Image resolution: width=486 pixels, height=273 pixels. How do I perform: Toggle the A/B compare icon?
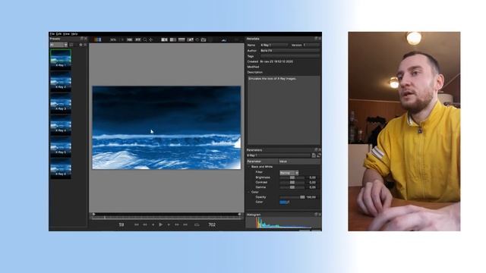pyautogui.click(x=191, y=39)
